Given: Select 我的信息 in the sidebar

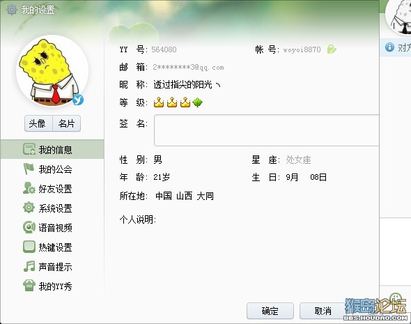Looking at the screenshot, I should point(52,149).
